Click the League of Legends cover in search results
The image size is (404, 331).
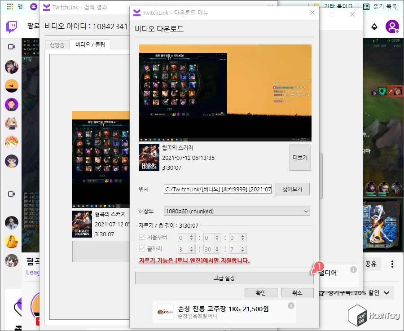tap(82, 224)
